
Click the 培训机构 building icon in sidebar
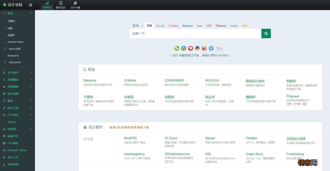point(4,164)
